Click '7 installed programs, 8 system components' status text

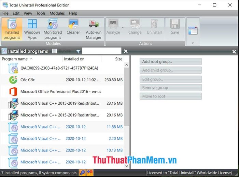point(39,173)
